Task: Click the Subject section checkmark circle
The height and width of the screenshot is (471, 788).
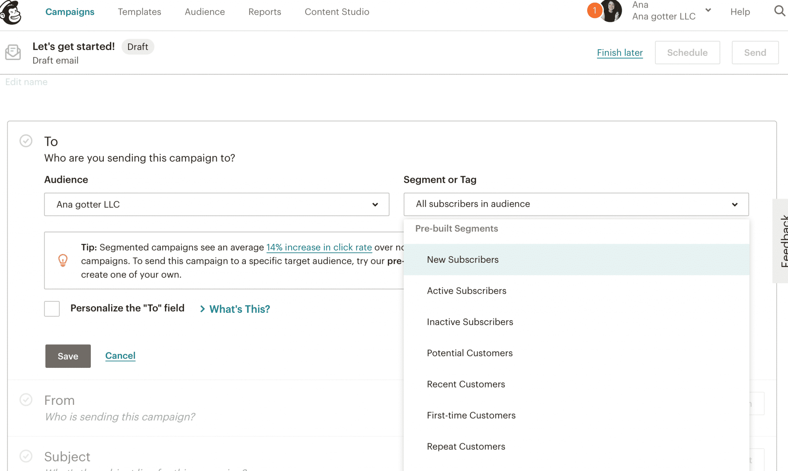Action: pos(26,456)
